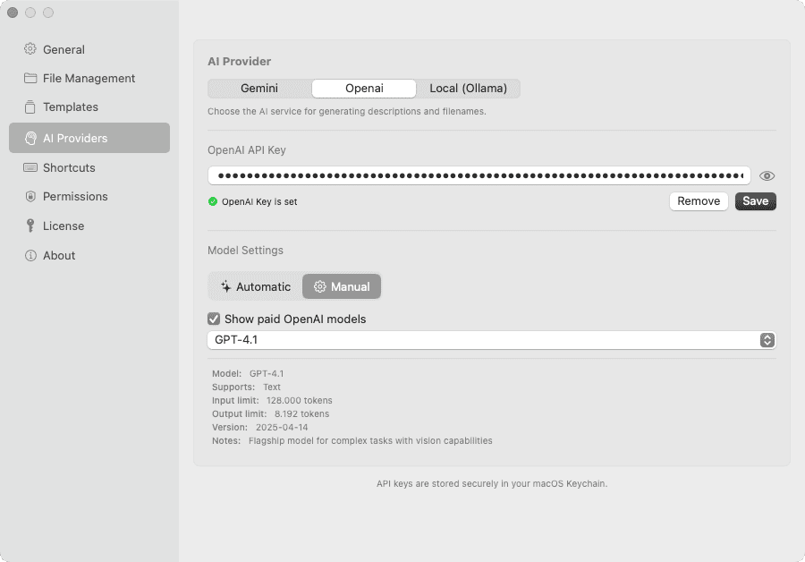The image size is (805, 562).
Task: Open the File Management folder icon
Action: [30, 78]
